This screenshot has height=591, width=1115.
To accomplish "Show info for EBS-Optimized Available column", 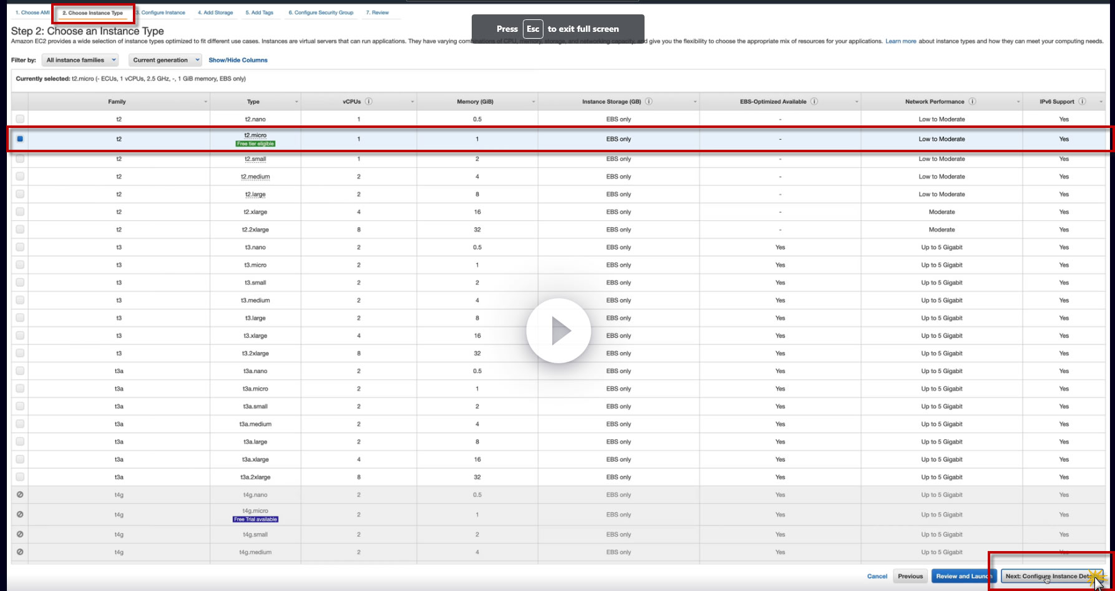I will coord(814,101).
